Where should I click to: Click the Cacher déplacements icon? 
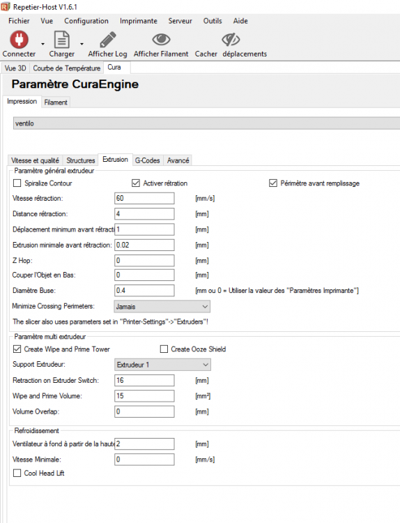click(231, 39)
